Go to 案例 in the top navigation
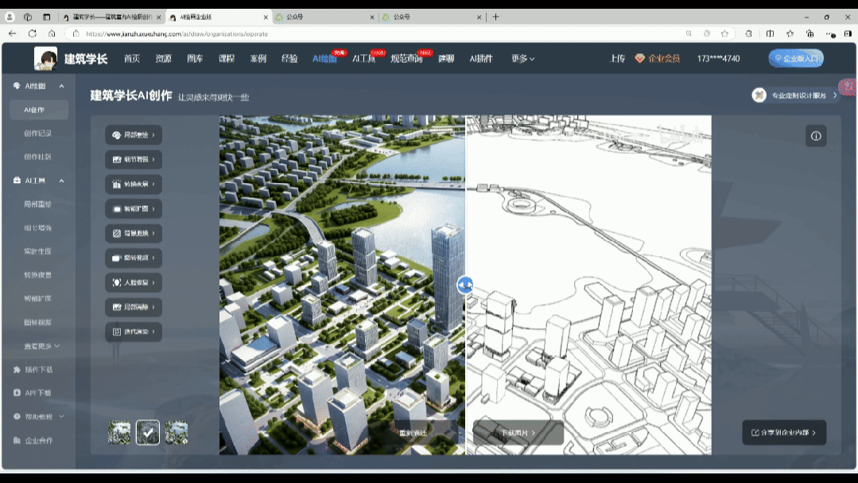Viewport: 858px width, 483px height. coord(258,59)
